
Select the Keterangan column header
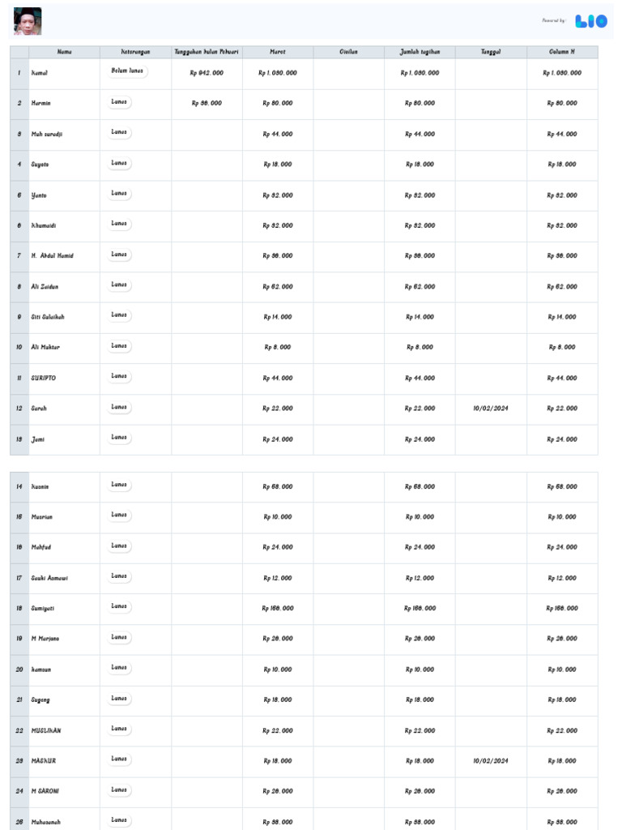[x=135, y=52]
